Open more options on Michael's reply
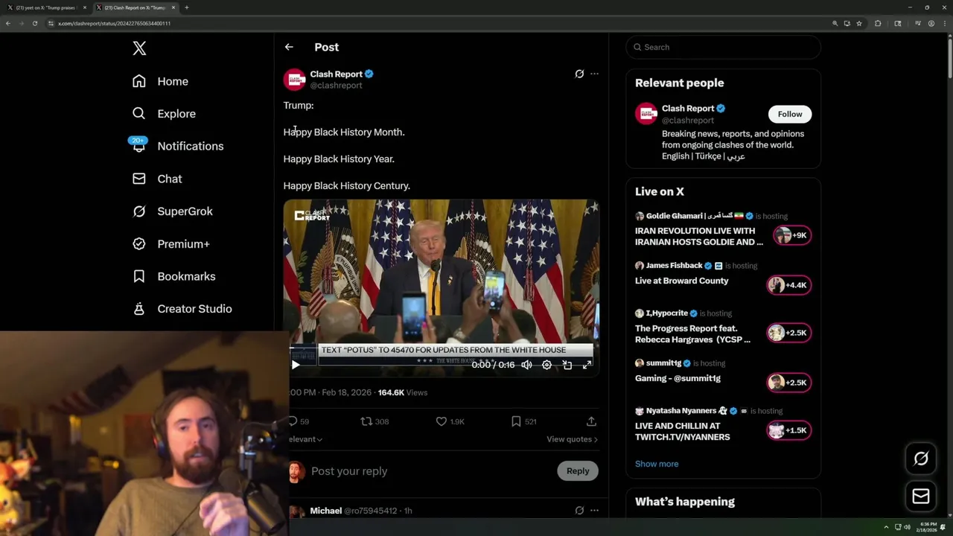 (x=594, y=511)
